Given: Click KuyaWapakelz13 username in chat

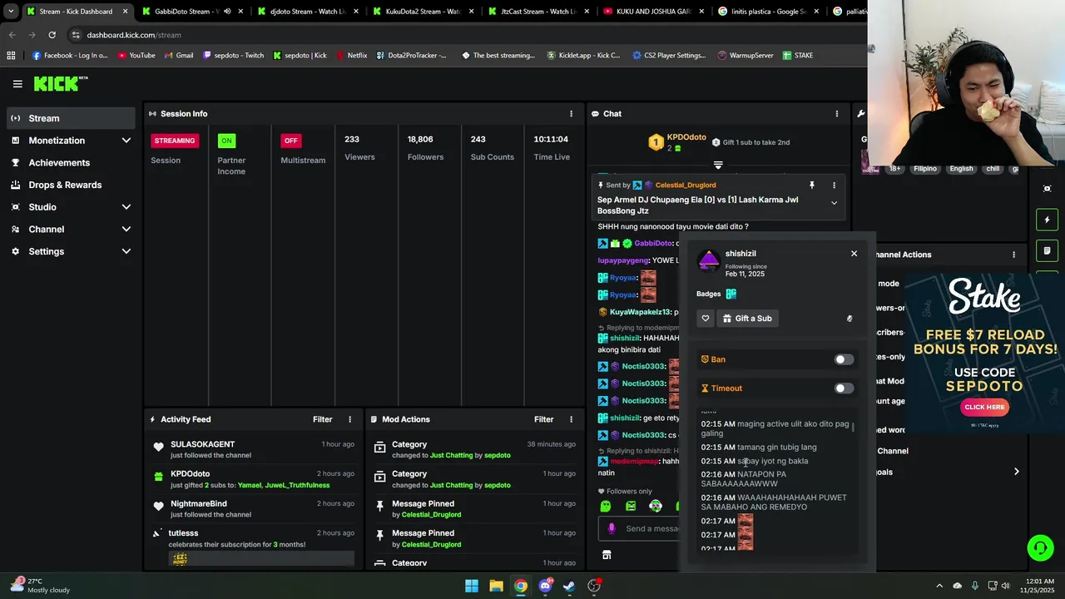Looking at the screenshot, I should pyautogui.click(x=640, y=312).
